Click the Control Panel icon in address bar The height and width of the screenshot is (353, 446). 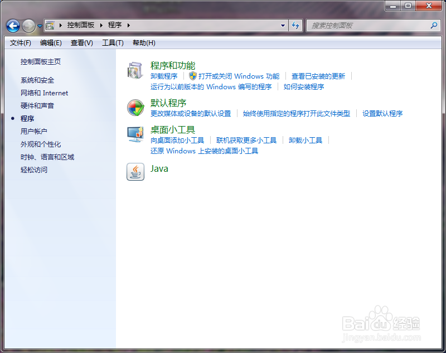(x=50, y=25)
